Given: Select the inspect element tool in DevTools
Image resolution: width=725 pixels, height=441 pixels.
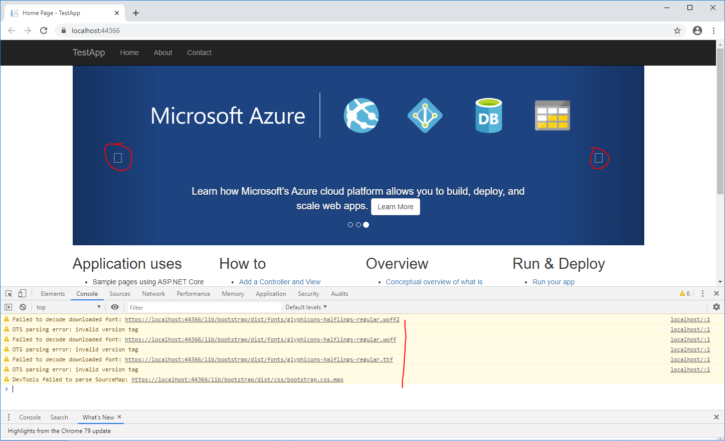Looking at the screenshot, I should pyautogui.click(x=8, y=293).
